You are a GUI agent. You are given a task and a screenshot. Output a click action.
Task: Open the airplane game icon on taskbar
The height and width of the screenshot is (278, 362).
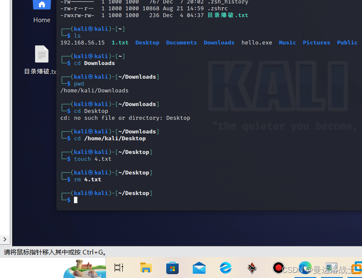point(252,268)
